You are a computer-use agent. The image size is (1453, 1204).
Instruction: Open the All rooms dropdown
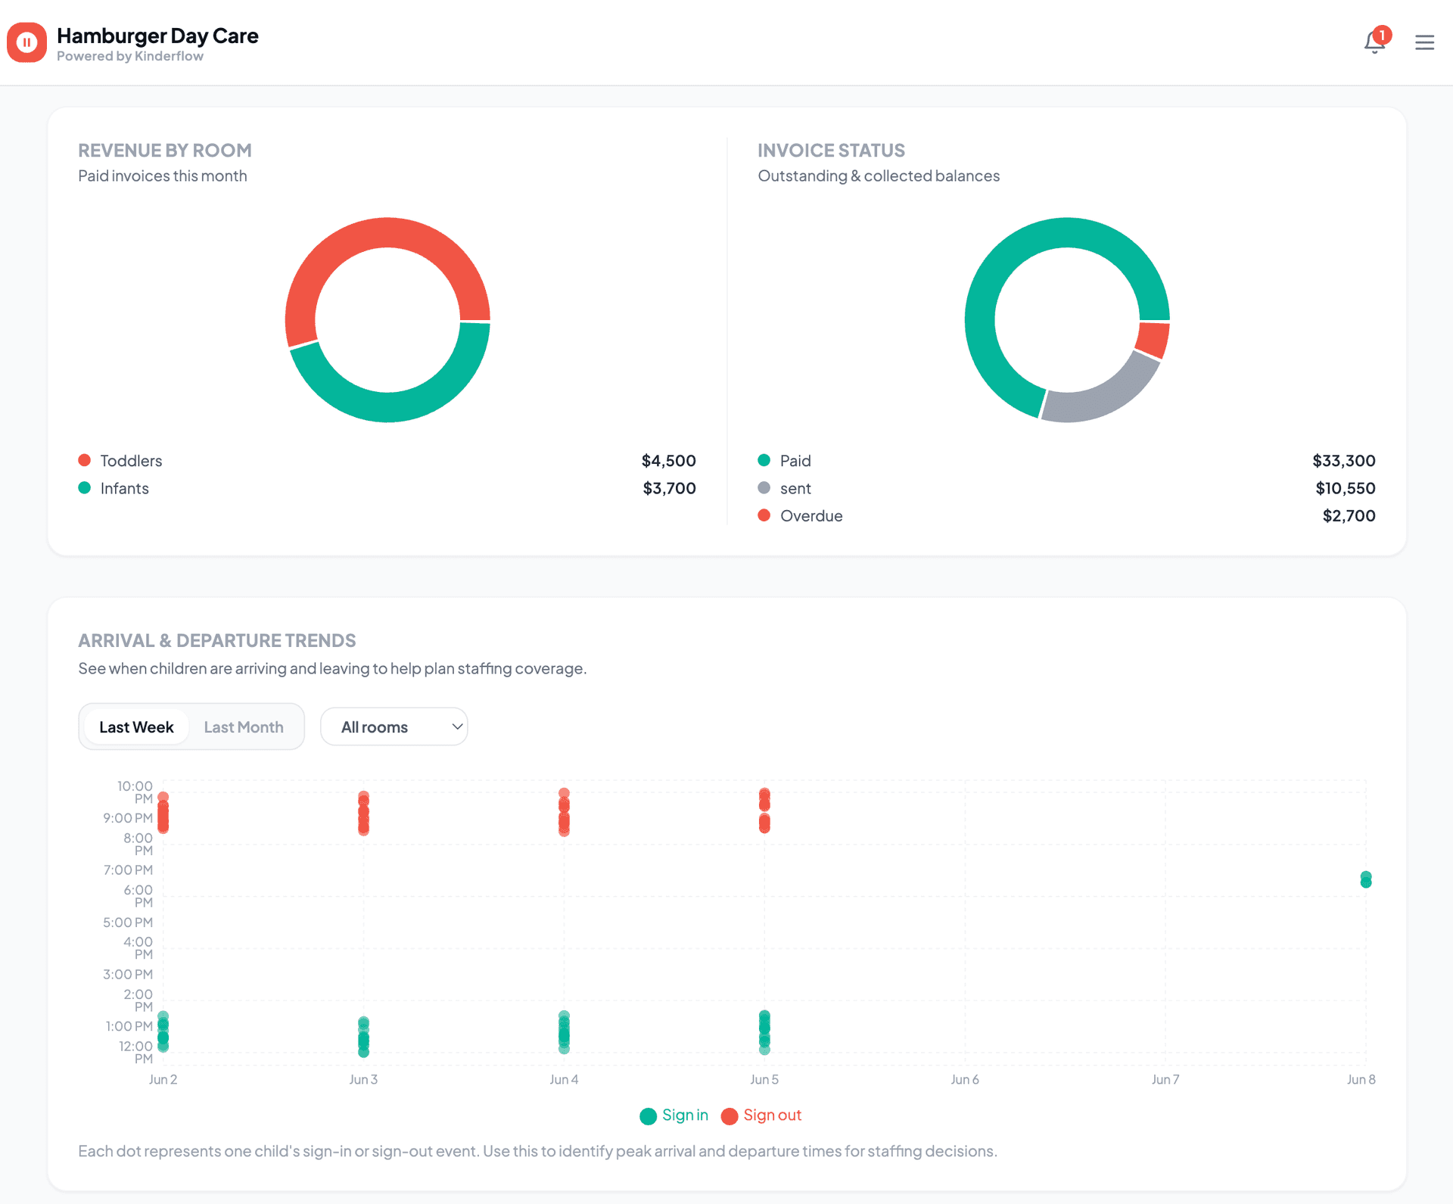point(394,727)
